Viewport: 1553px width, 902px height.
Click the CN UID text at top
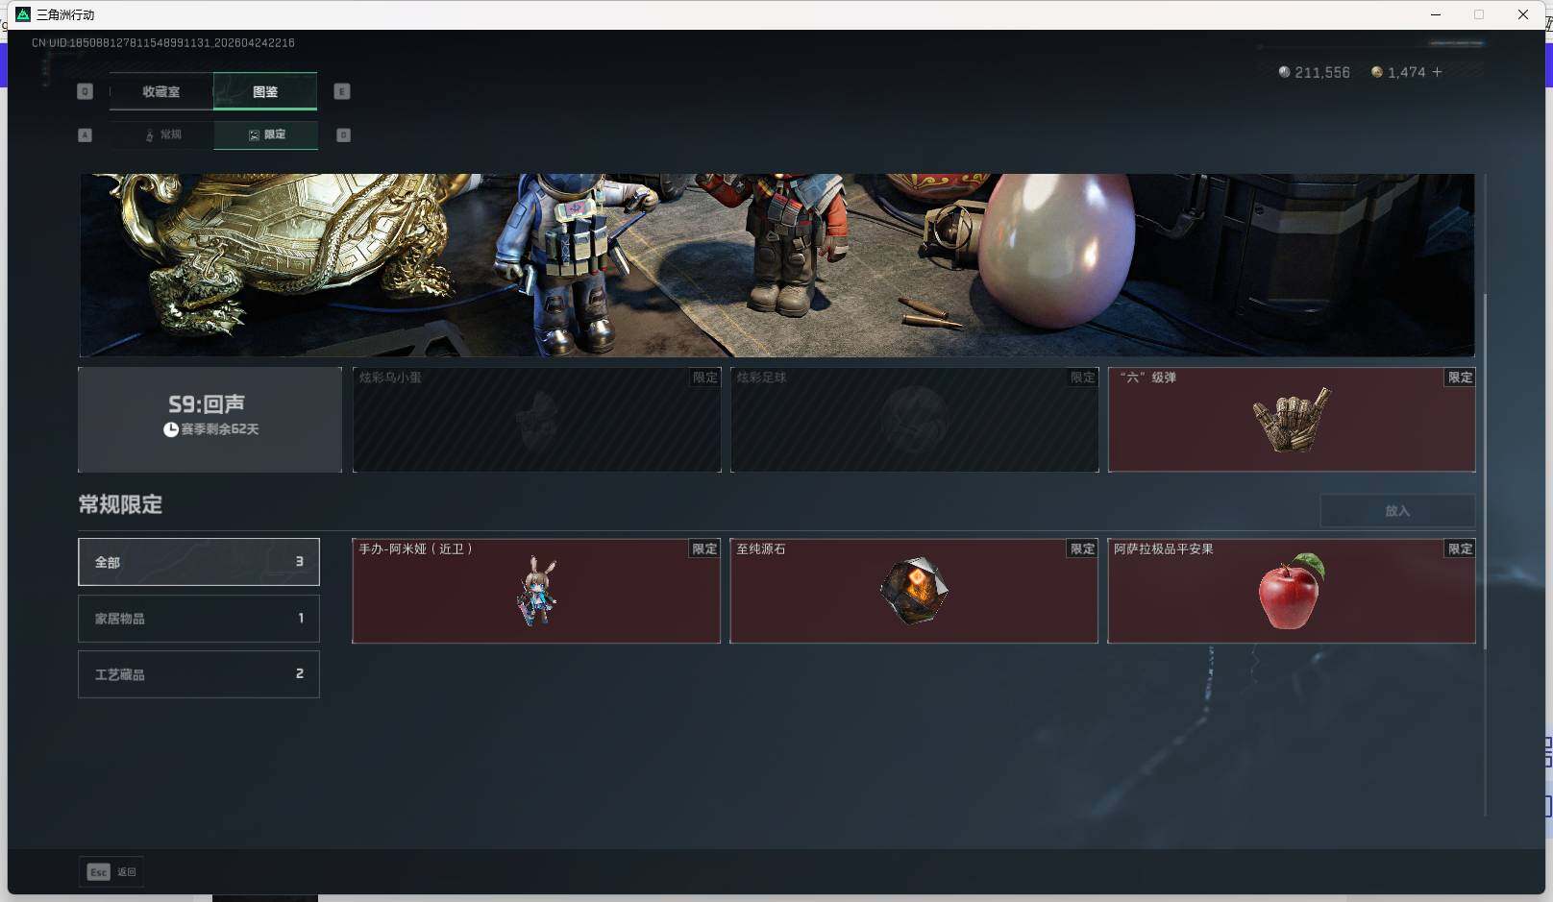tap(163, 43)
